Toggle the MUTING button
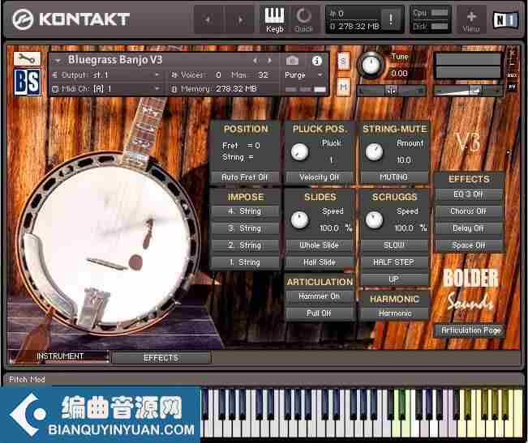 394,177
